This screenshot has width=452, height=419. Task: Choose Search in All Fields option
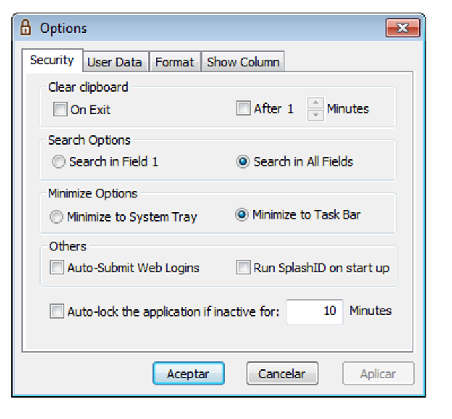[x=243, y=161]
